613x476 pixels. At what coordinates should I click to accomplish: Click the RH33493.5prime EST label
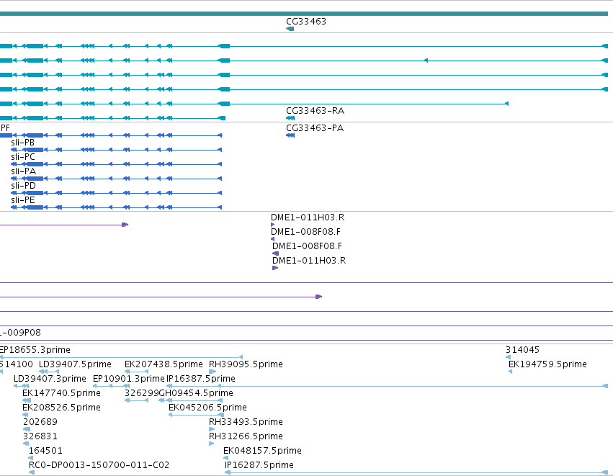246,422
